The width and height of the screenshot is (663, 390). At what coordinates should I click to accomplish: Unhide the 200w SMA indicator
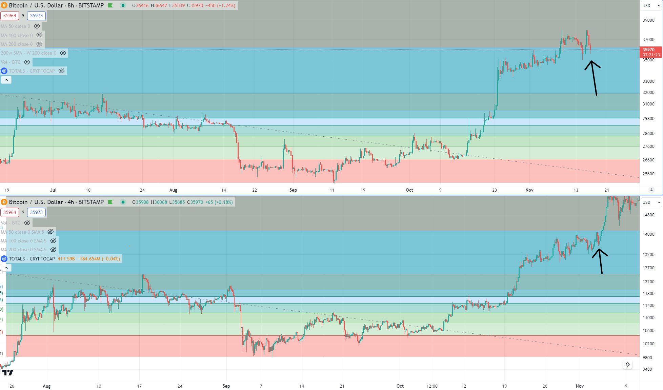(x=63, y=53)
